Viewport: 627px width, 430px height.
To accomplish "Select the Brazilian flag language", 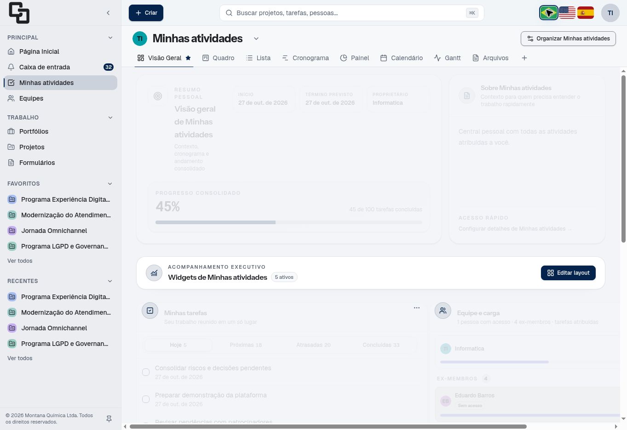I will tap(549, 13).
